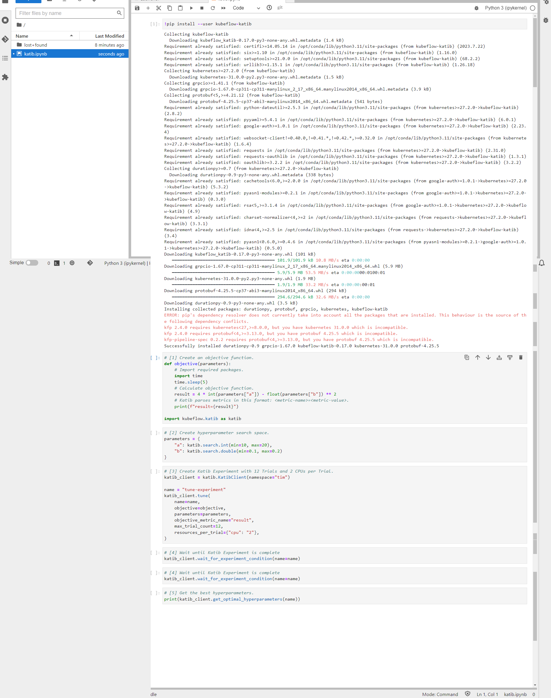Image resolution: width=551 pixels, height=698 pixels.
Task: Insert a new cell below with plus icon
Action: click(x=148, y=8)
